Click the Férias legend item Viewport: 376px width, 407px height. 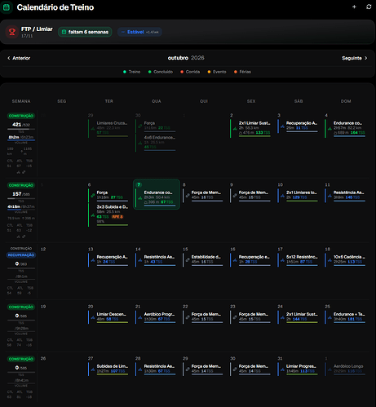242,72
